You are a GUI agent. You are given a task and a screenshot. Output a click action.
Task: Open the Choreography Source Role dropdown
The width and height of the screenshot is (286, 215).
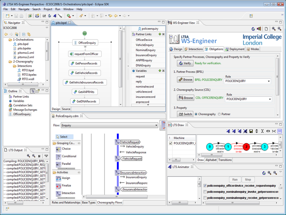point(270,99)
